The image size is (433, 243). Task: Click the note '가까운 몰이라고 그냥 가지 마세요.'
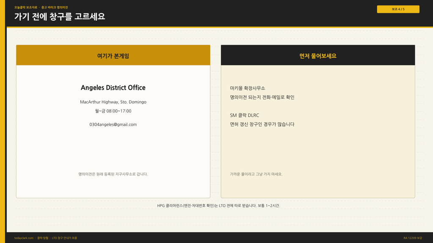coord(256,174)
